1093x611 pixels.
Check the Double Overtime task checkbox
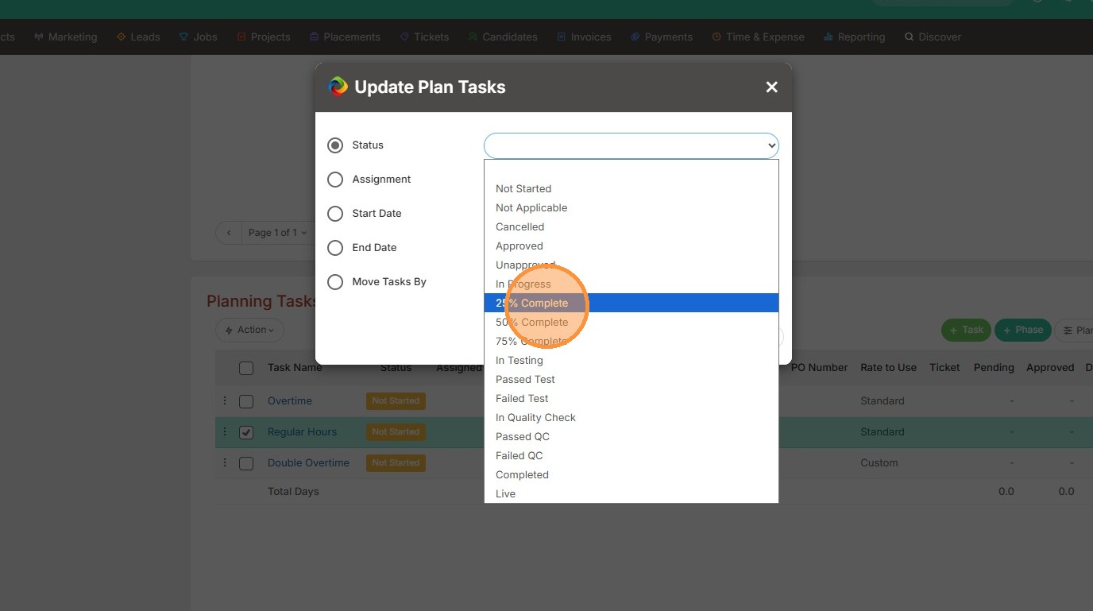pyautogui.click(x=246, y=463)
